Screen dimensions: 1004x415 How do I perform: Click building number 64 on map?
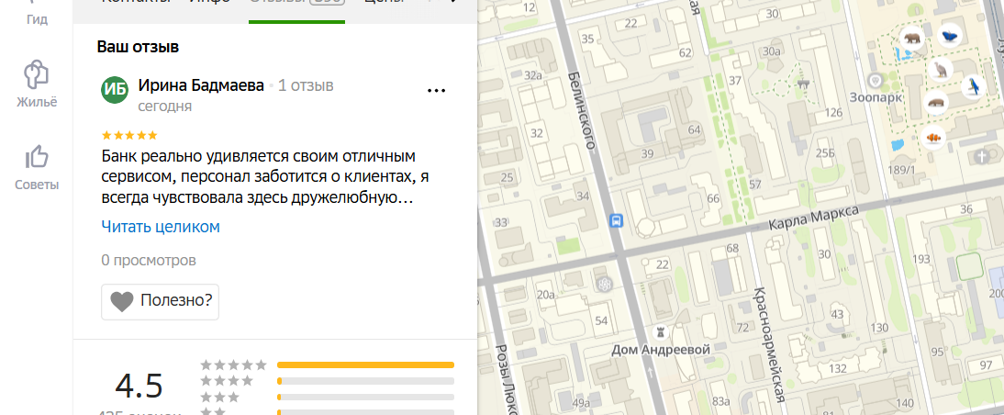point(694,130)
